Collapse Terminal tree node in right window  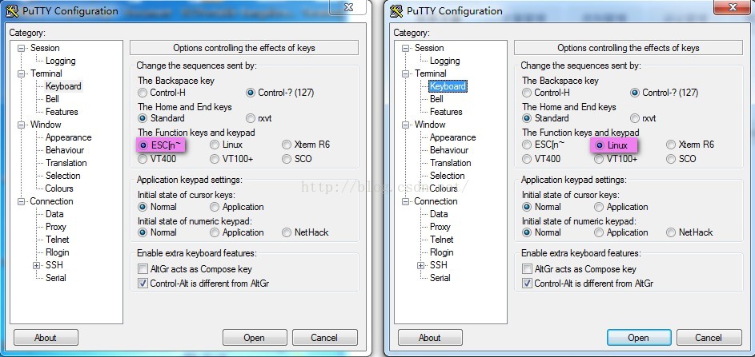click(405, 73)
